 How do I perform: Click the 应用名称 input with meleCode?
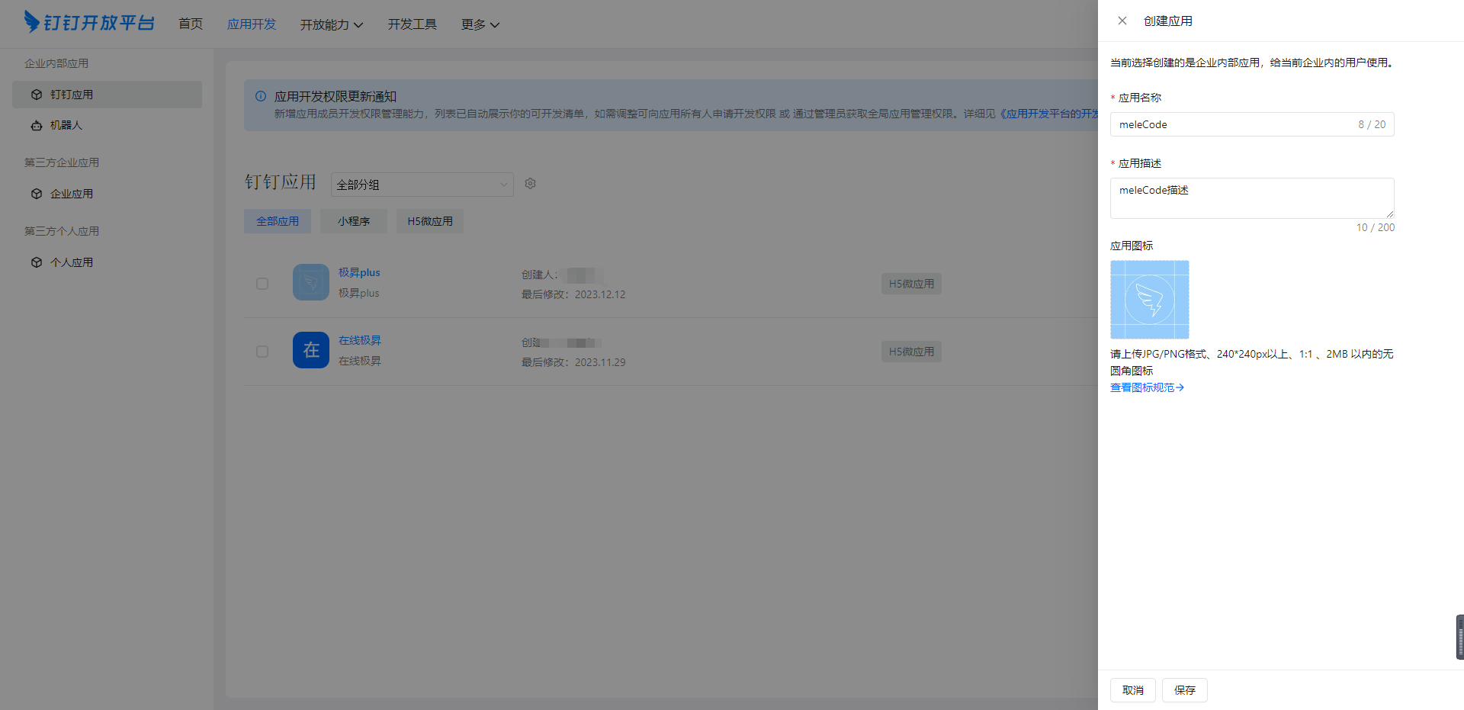[x=1252, y=124]
